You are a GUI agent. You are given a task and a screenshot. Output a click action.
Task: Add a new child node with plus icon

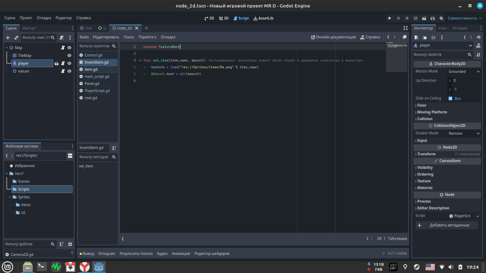coord(8,37)
